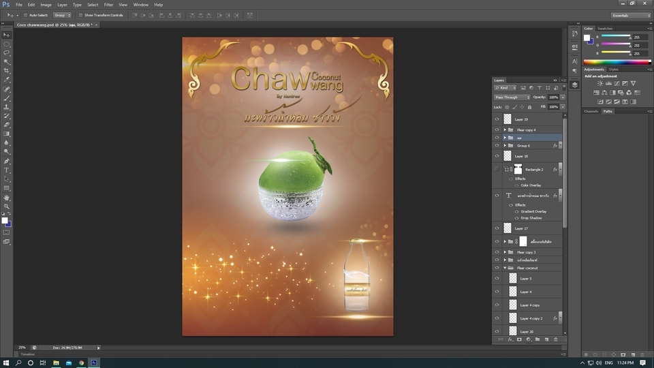654x368 pixels.
Task: Open the Timeline panel tab
Action: [27, 354]
